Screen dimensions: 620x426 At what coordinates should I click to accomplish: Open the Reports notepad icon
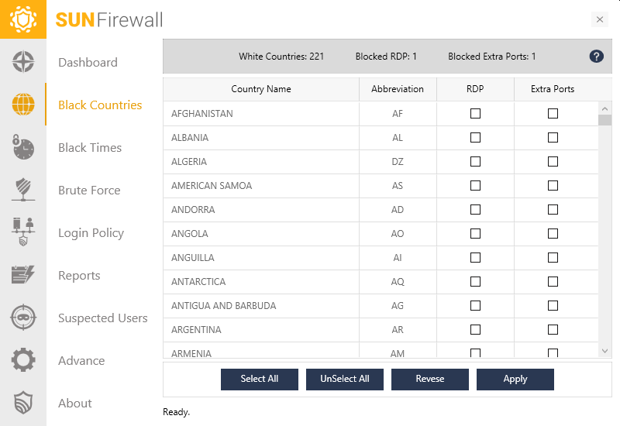(23, 275)
